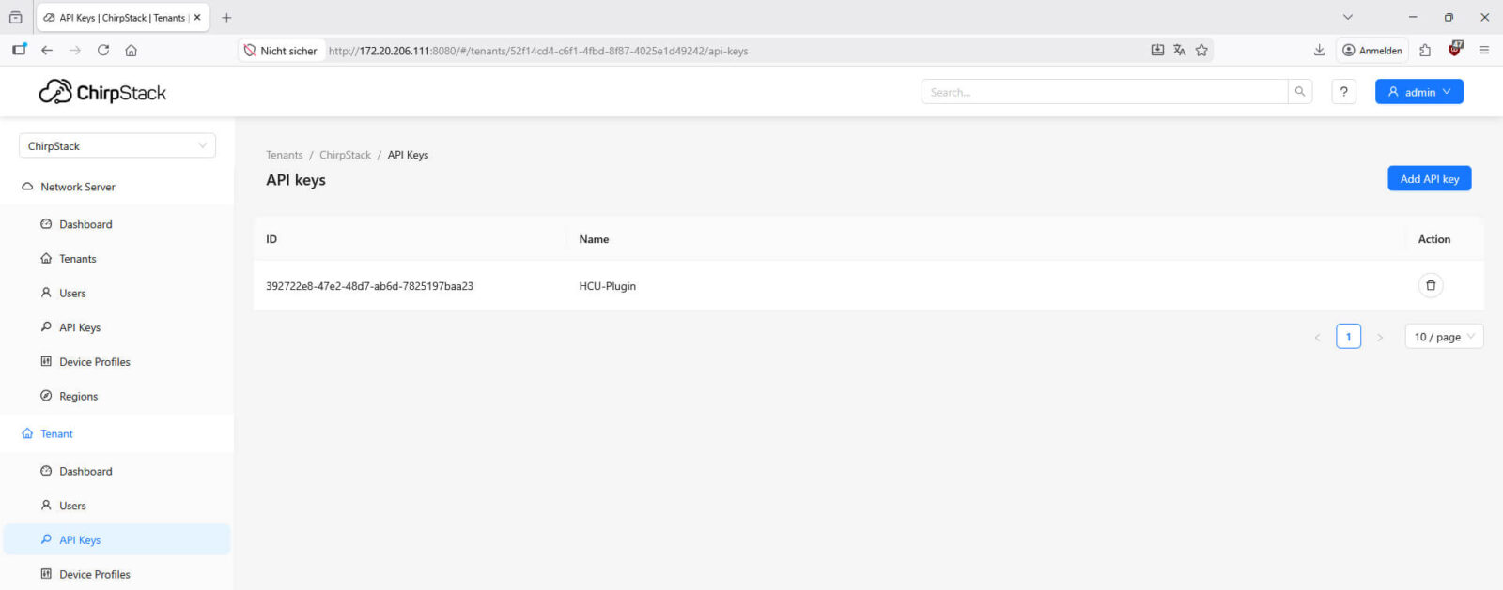List all tabs chevron in title bar
The width and height of the screenshot is (1503, 590).
click(x=1347, y=18)
